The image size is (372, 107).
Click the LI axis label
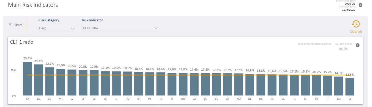(116, 99)
